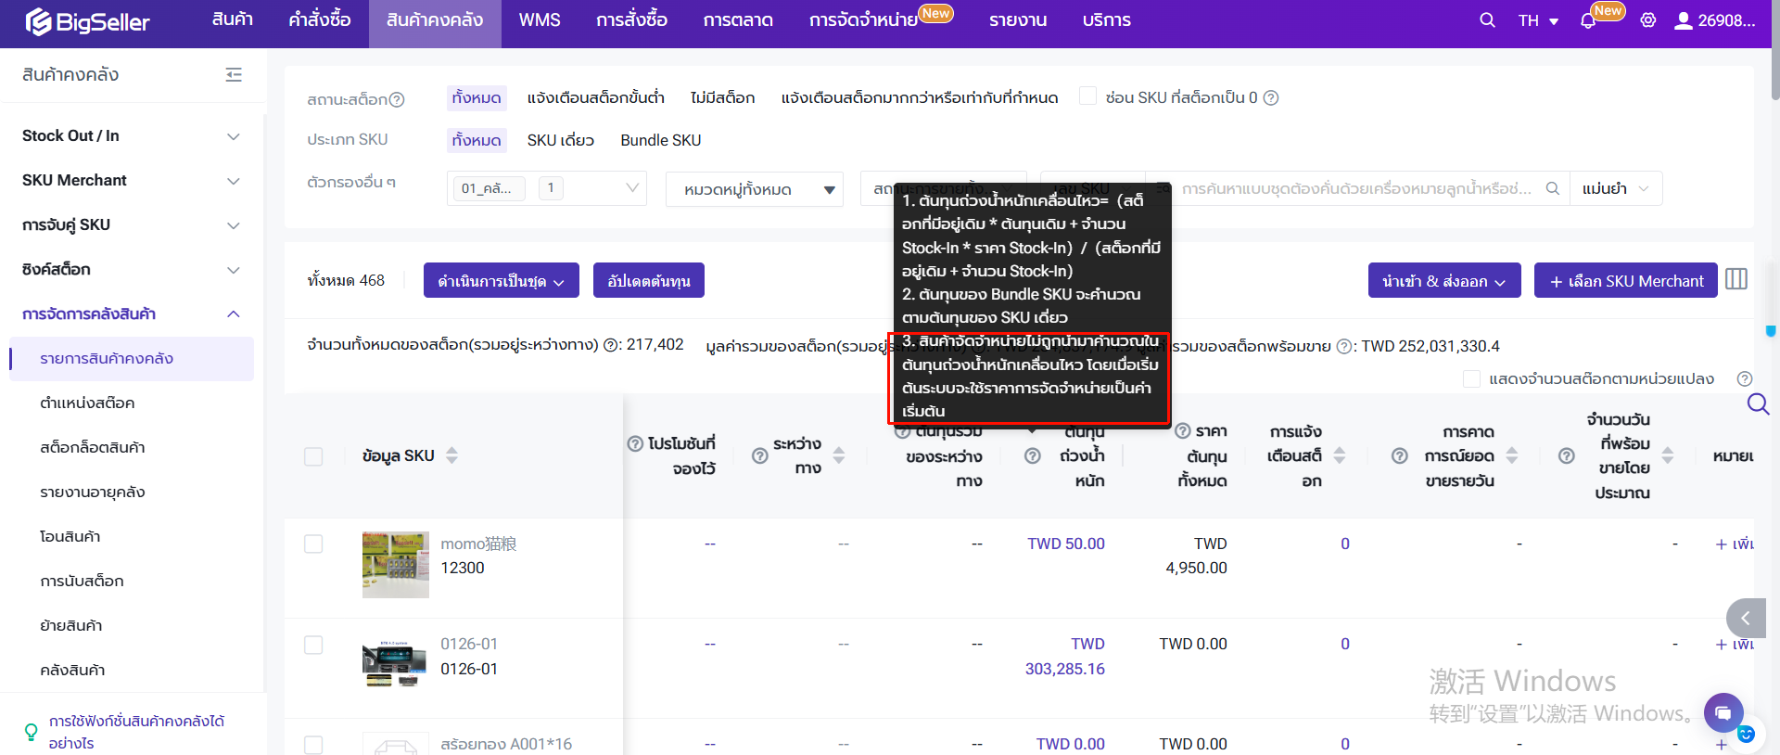Enable the ซ่อน SKU ที่สต็อกเป็น 0 checkbox

click(x=1088, y=96)
